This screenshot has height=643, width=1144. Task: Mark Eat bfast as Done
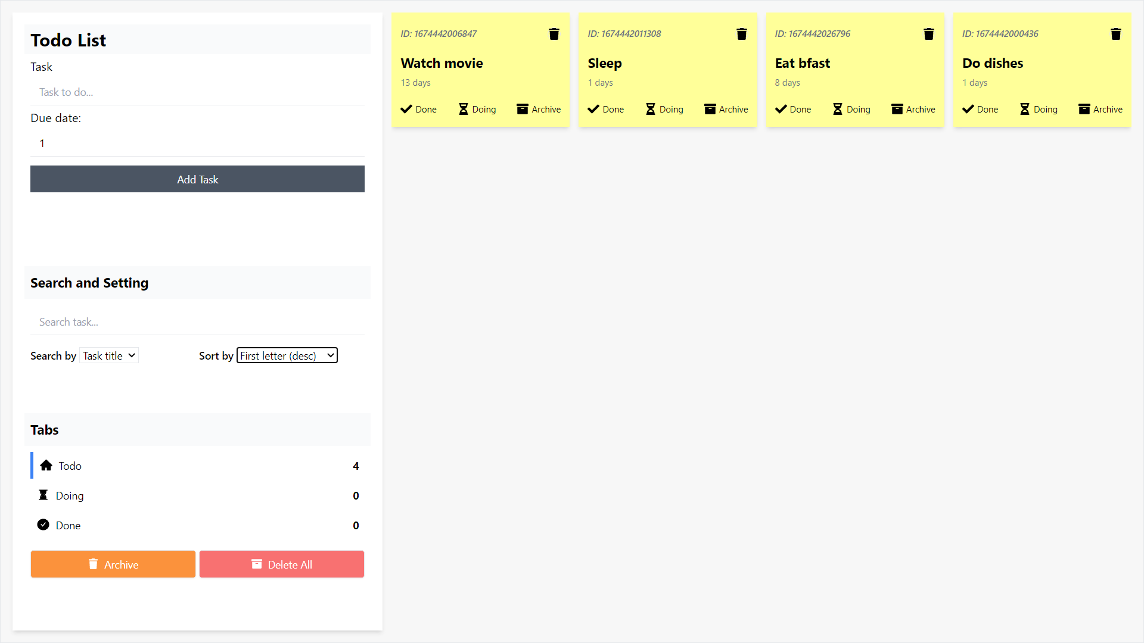793,110
